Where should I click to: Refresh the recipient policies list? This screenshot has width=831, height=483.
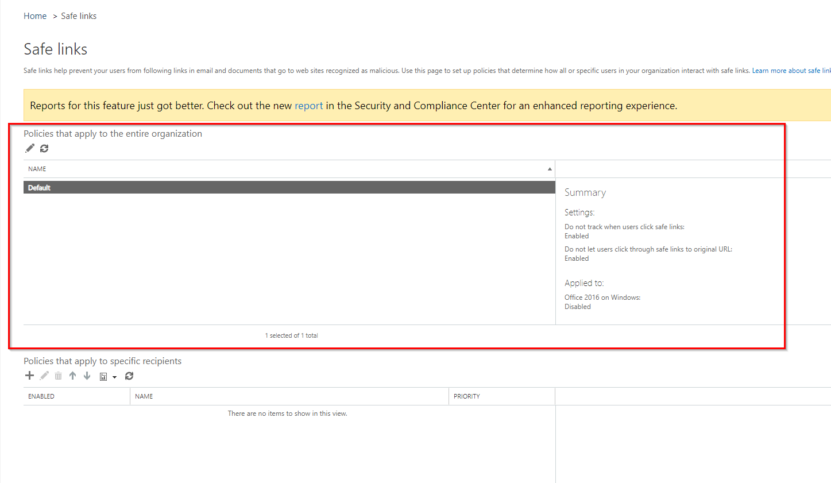pyautogui.click(x=129, y=376)
